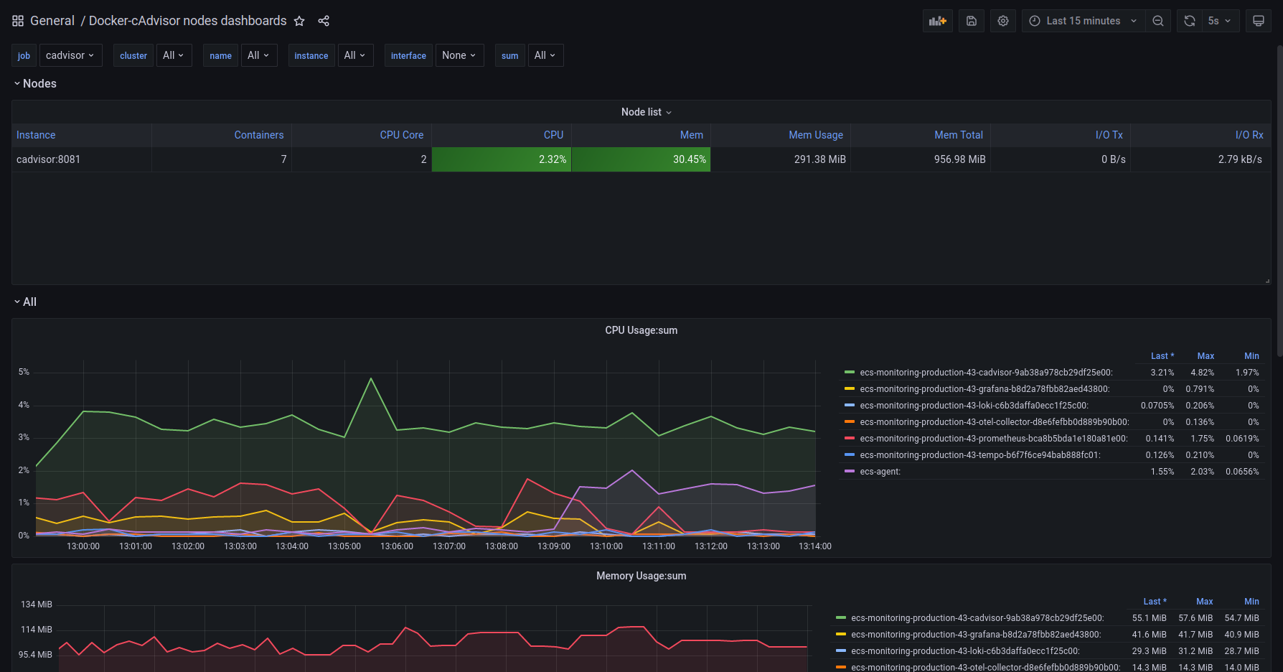This screenshot has height=672, width=1283.
Task: Star this dashboard as favorite
Action: [x=300, y=21]
